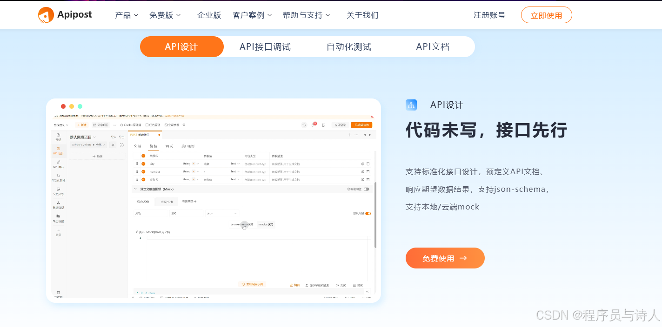The height and width of the screenshot is (327, 662).
Task: Open 关于我们 in the navigation
Action: 362,15
